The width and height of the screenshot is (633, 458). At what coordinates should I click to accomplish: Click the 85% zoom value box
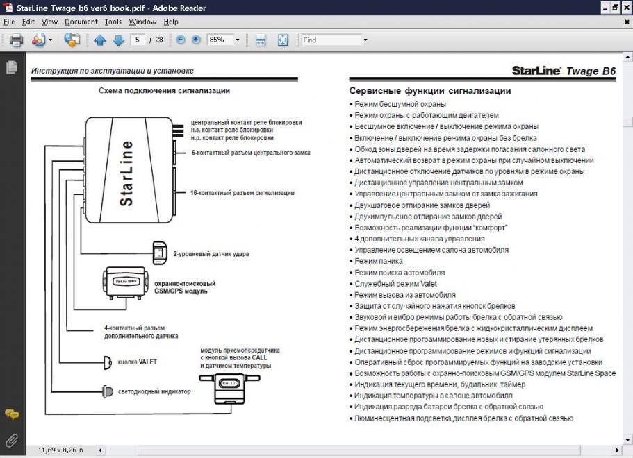[220, 40]
